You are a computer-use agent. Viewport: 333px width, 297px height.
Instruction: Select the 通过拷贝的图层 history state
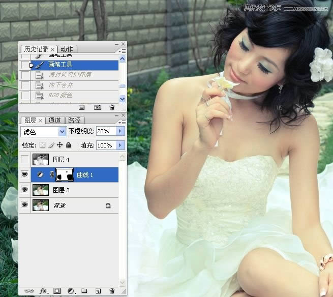[x=70, y=75]
